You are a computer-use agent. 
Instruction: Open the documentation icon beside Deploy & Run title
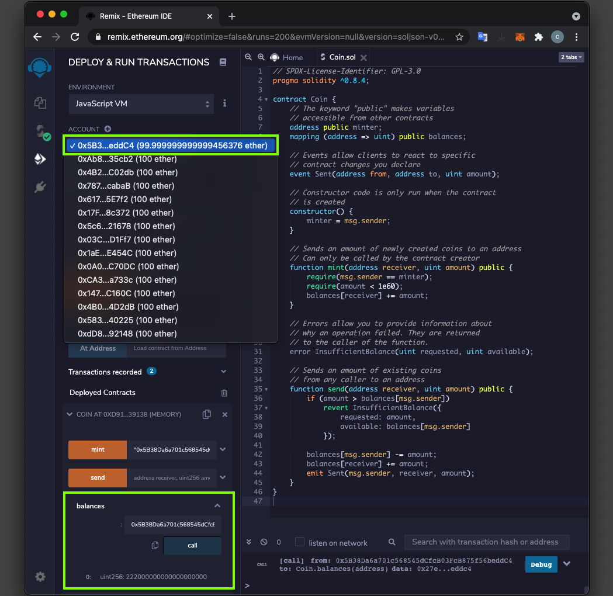click(223, 62)
